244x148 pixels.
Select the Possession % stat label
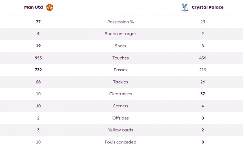pyautogui.click(x=121, y=22)
